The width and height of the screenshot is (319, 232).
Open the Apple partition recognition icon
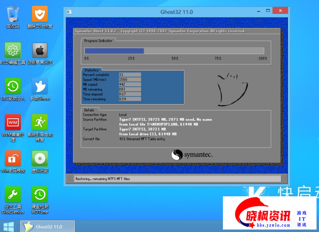40,51
